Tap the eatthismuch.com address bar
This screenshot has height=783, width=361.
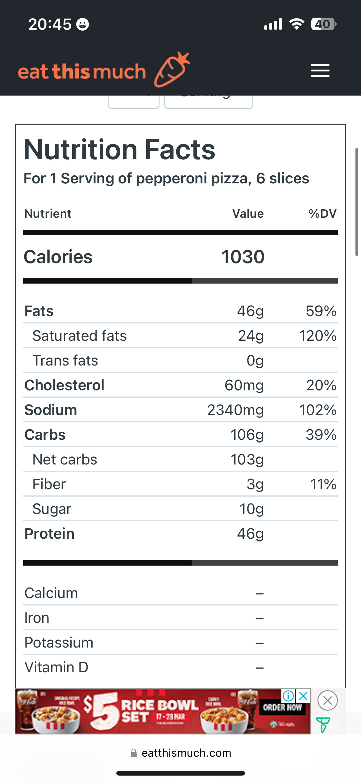pyautogui.click(x=186, y=753)
